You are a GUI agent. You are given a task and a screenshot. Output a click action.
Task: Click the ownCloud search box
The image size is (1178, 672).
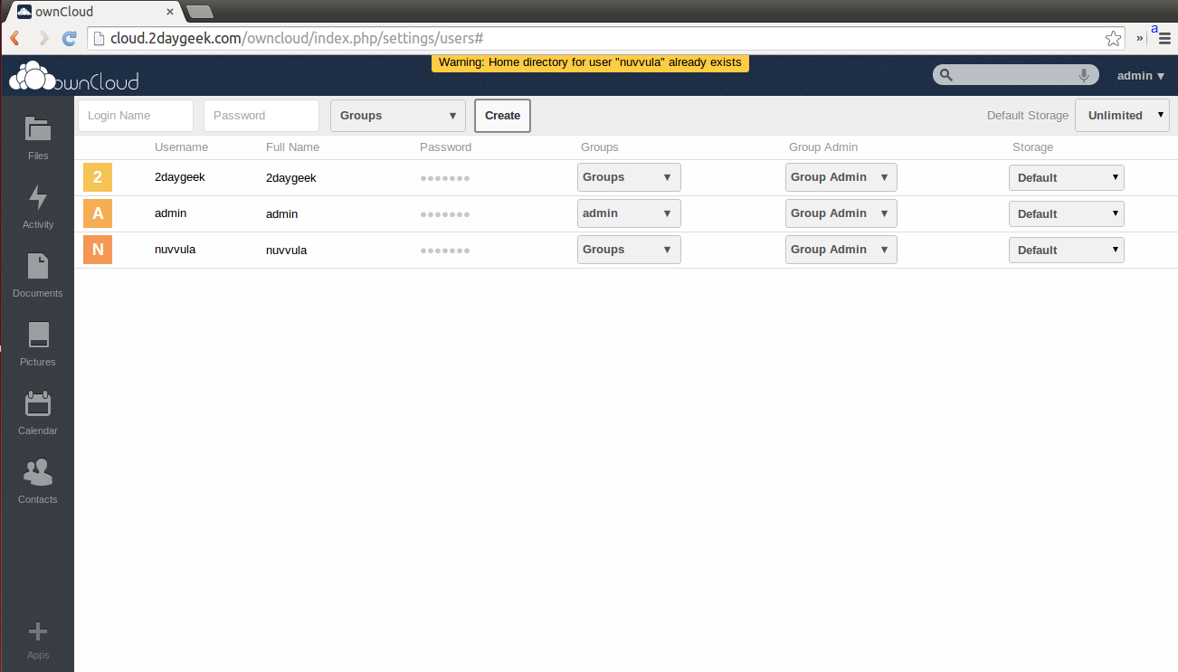pos(1015,75)
